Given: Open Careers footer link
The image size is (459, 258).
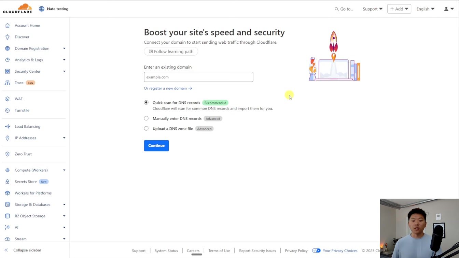Looking at the screenshot, I should click(x=193, y=250).
